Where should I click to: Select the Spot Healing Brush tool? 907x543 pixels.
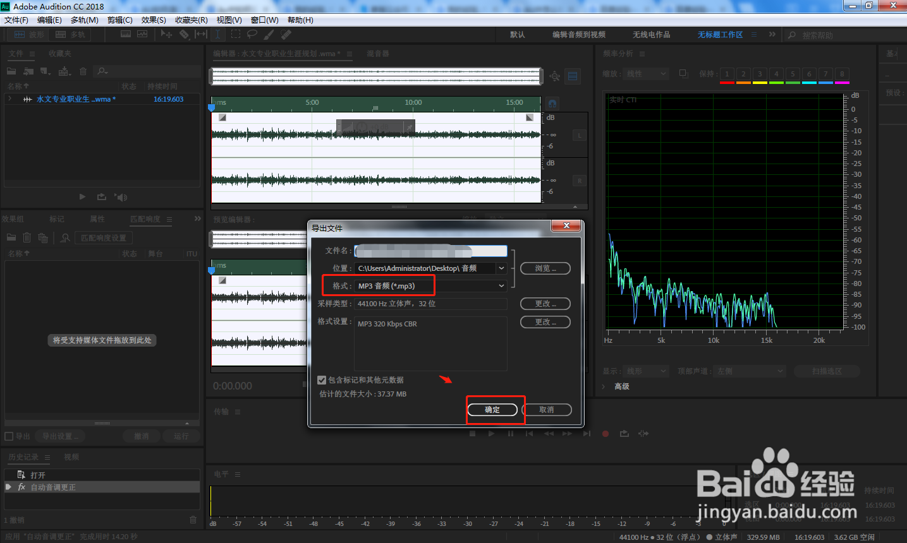(286, 34)
